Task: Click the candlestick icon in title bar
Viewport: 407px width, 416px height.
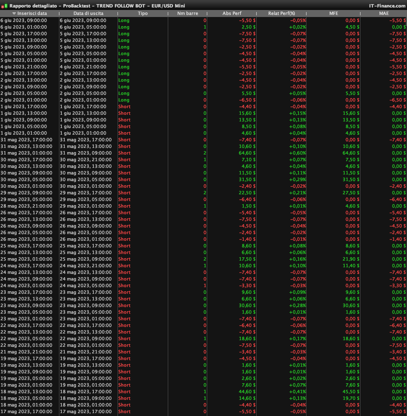Action: [4, 6]
